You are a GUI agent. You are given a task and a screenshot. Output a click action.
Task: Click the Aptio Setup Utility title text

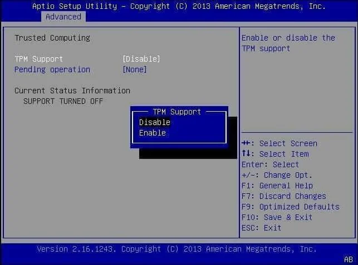coord(179,6)
